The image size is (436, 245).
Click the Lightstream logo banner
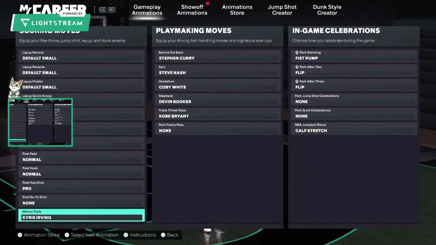pyautogui.click(x=51, y=23)
